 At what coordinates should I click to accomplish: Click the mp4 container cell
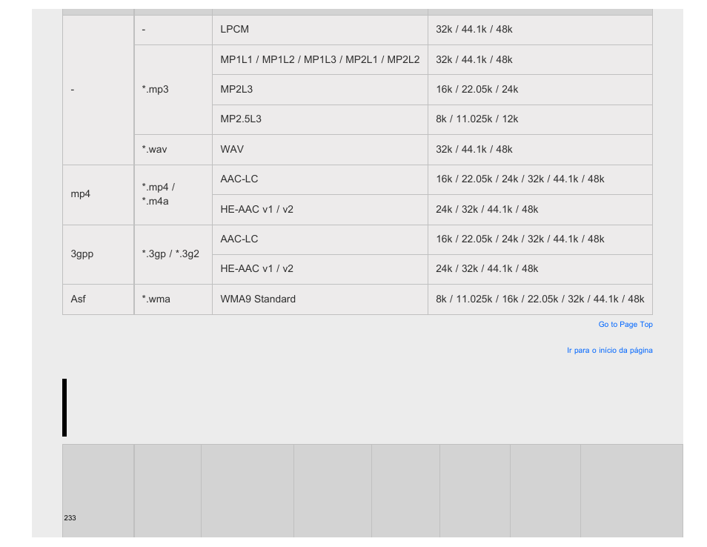click(x=99, y=195)
